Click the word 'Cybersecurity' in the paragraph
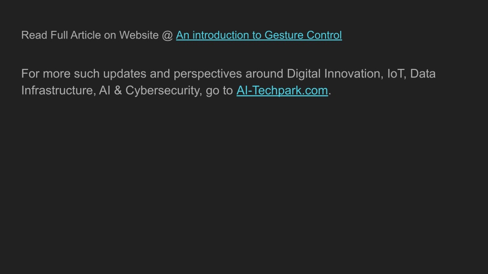This screenshot has height=274, width=488. click(x=162, y=91)
